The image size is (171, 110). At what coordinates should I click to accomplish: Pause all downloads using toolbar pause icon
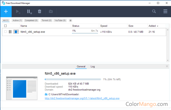[x=29, y=12]
